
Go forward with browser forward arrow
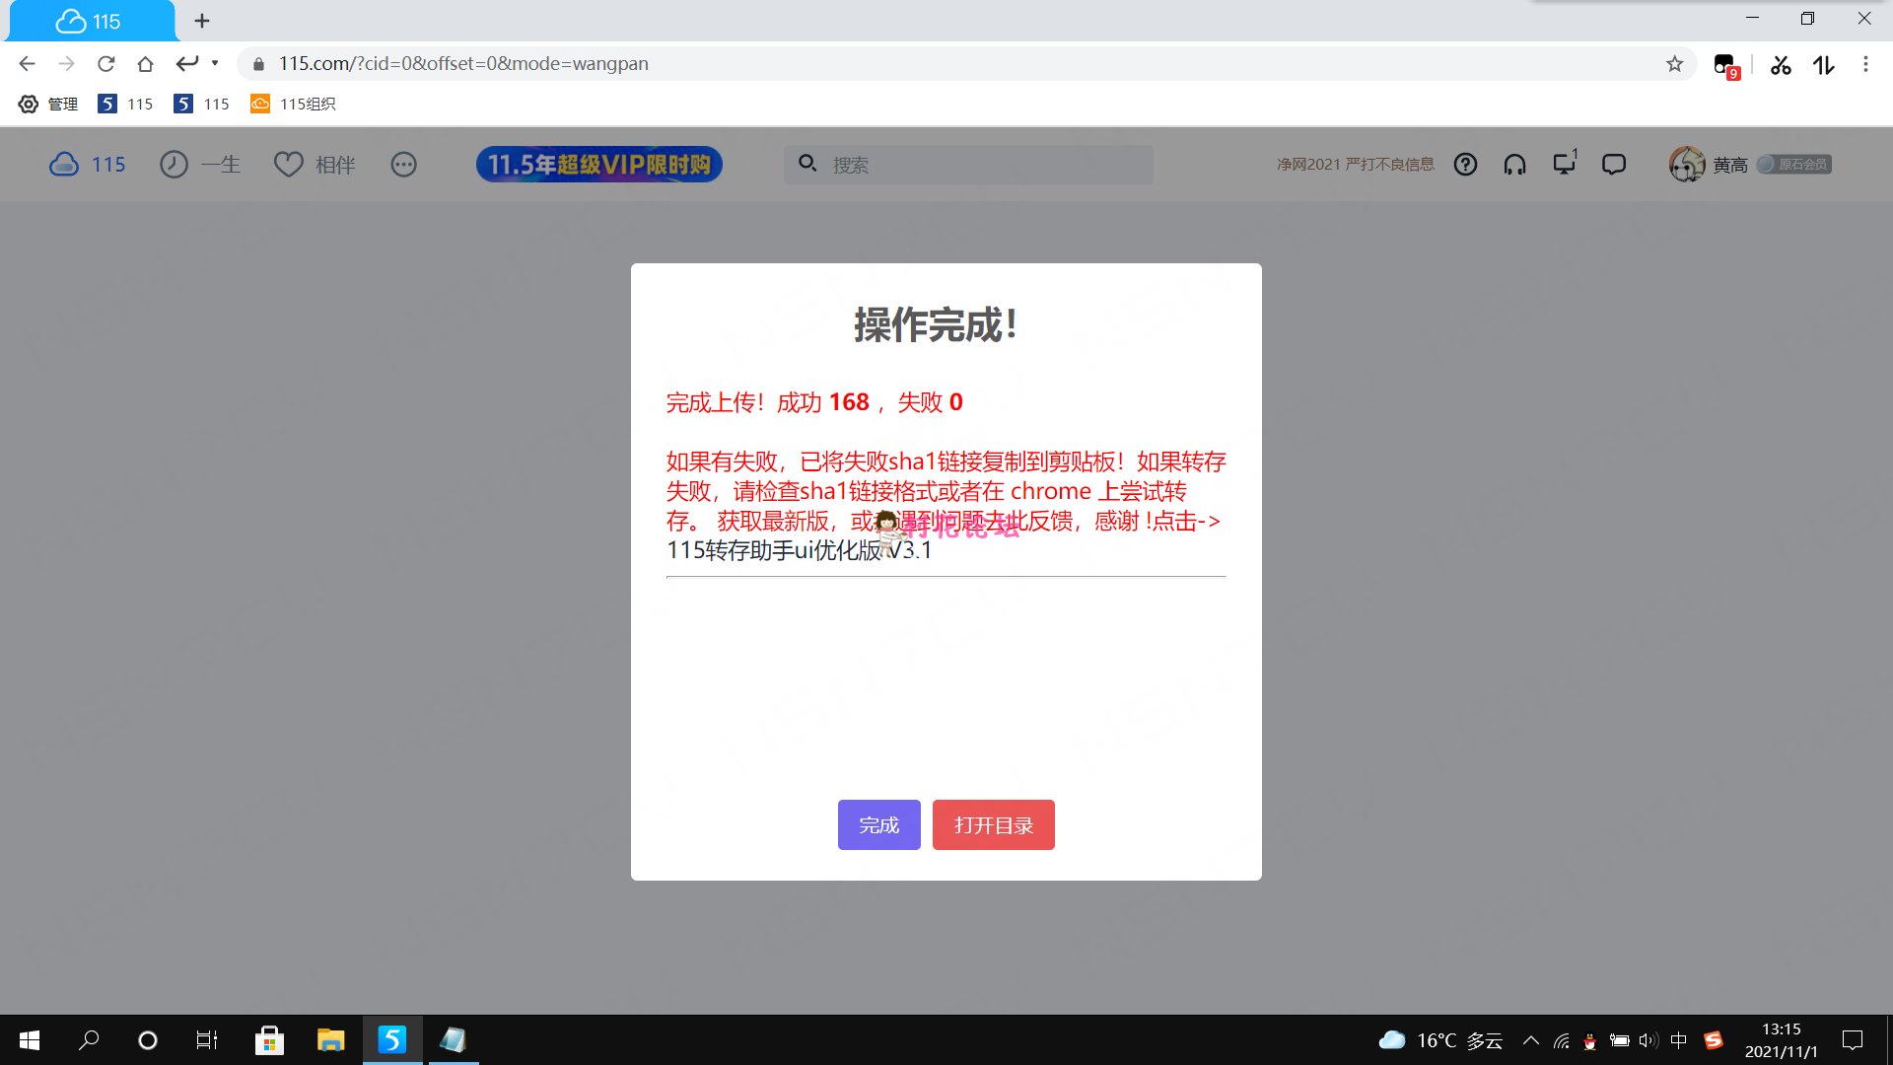pos(66,63)
